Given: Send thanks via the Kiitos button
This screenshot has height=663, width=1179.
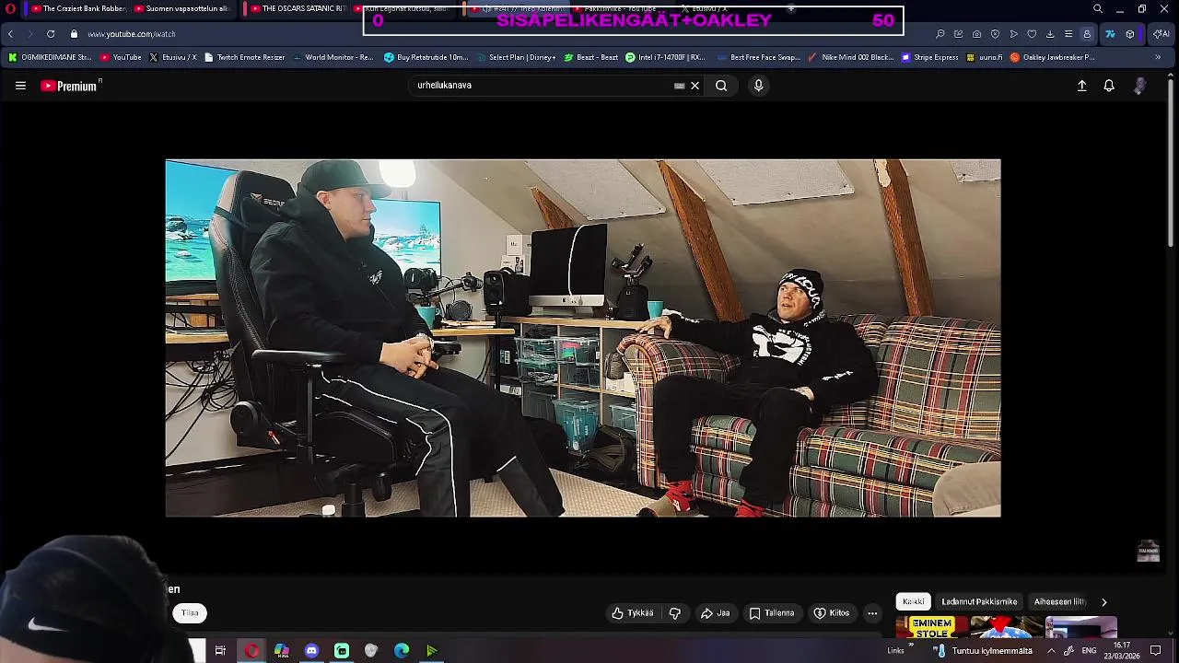Looking at the screenshot, I should [x=832, y=613].
